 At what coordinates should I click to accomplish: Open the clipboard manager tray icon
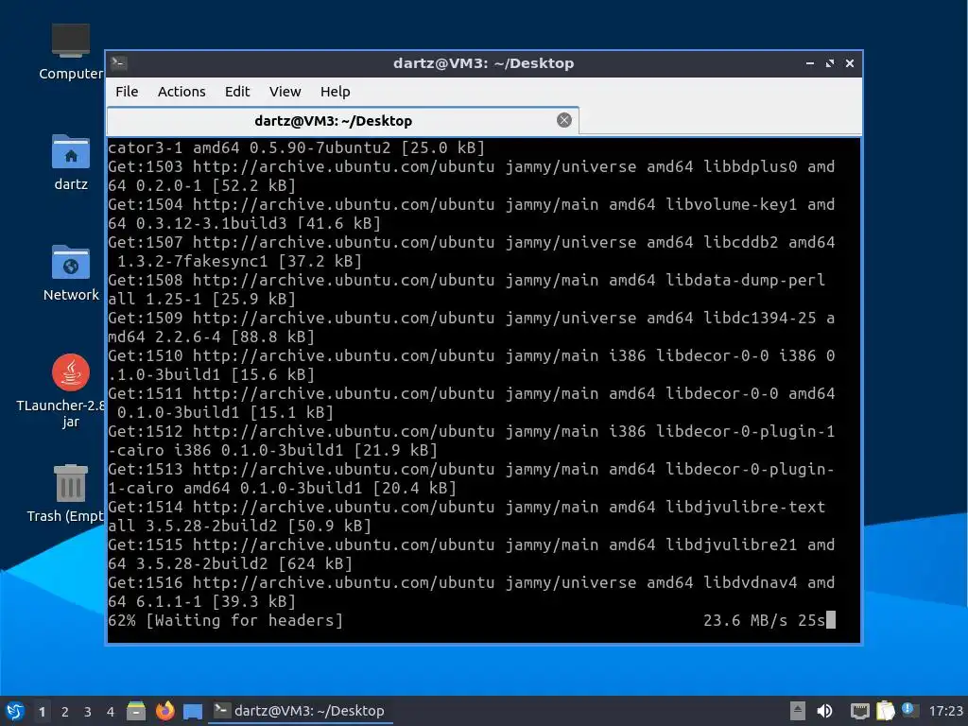[x=885, y=711]
